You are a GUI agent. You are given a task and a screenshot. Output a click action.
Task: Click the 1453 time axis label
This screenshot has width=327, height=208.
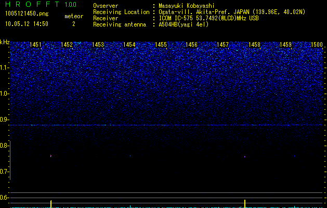point(98,45)
